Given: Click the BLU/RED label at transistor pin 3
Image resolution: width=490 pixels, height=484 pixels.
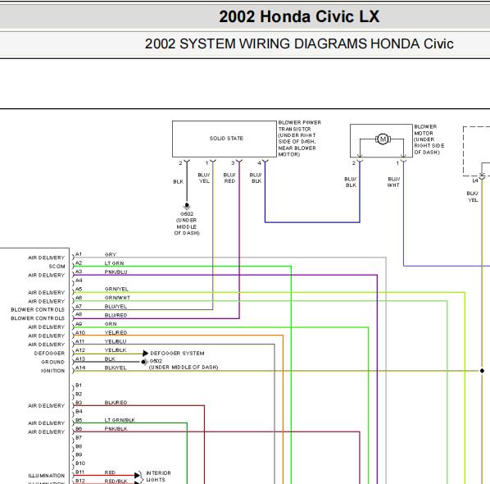Looking at the screenshot, I should coord(229,178).
